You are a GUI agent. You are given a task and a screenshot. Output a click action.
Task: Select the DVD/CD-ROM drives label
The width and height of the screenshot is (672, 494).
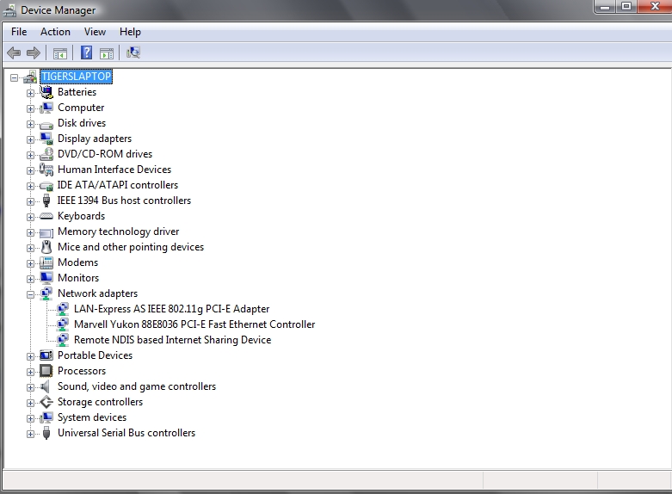tap(105, 154)
